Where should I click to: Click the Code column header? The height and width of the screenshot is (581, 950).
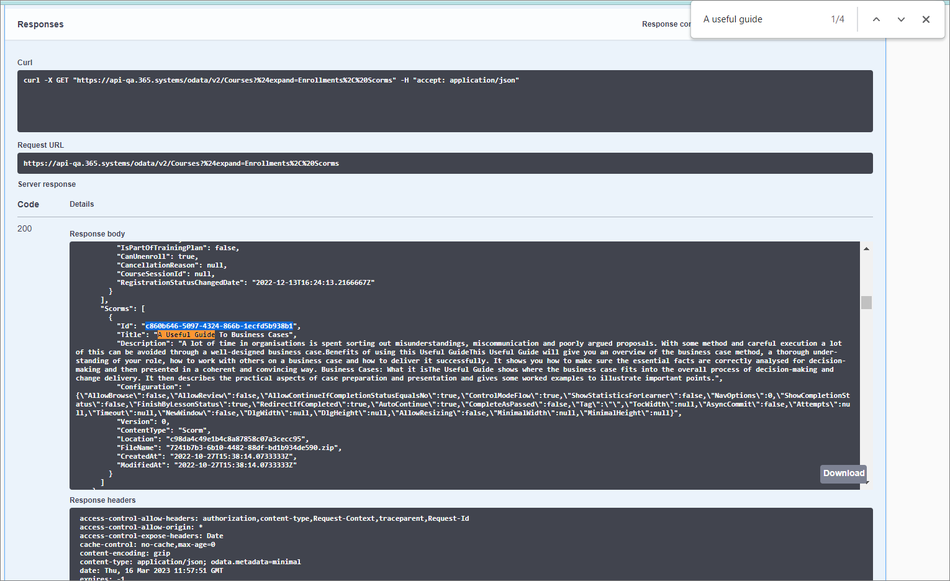point(28,204)
